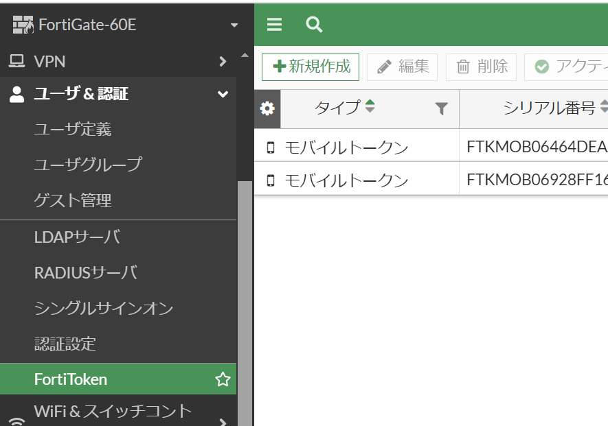Select the FortiToken menu item
This screenshot has height=426, width=608.
(x=118, y=379)
